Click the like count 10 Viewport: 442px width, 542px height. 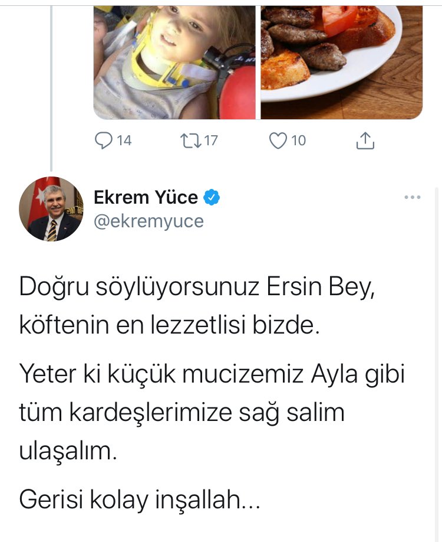299,141
